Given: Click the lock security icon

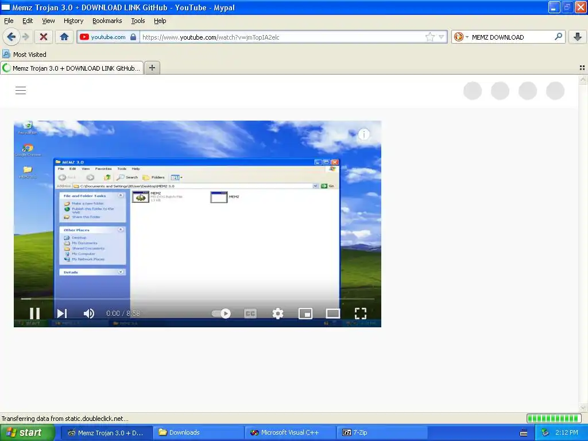Looking at the screenshot, I should [133, 37].
